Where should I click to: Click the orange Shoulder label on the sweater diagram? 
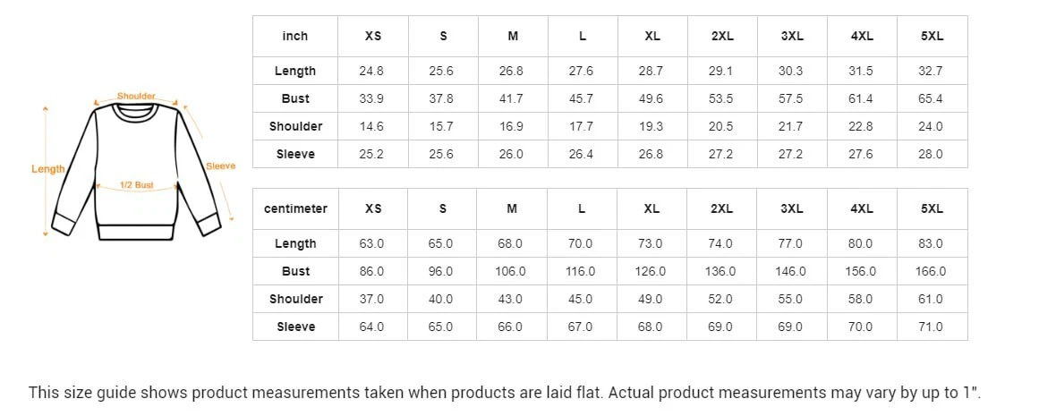136,96
